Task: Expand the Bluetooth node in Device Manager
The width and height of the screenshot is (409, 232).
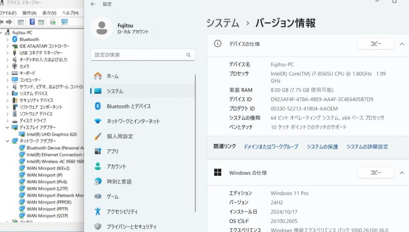Action: [7, 39]
